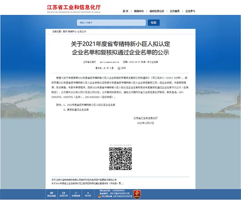This screenshot has width=241, height=202.
Task: Click the QR code image
Action: point(120,159)
